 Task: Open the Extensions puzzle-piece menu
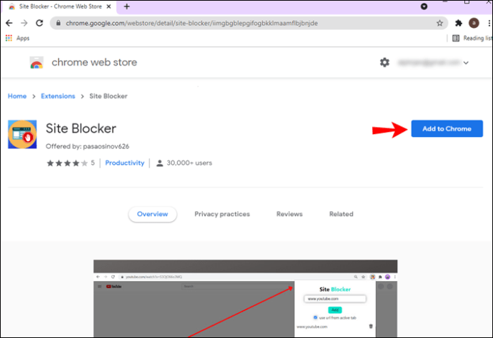click(459, 23)
